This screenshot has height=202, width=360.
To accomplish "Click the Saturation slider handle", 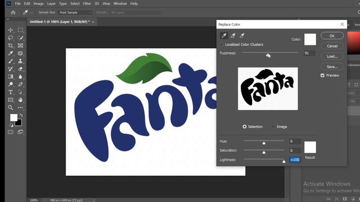I will pos(264,152).
